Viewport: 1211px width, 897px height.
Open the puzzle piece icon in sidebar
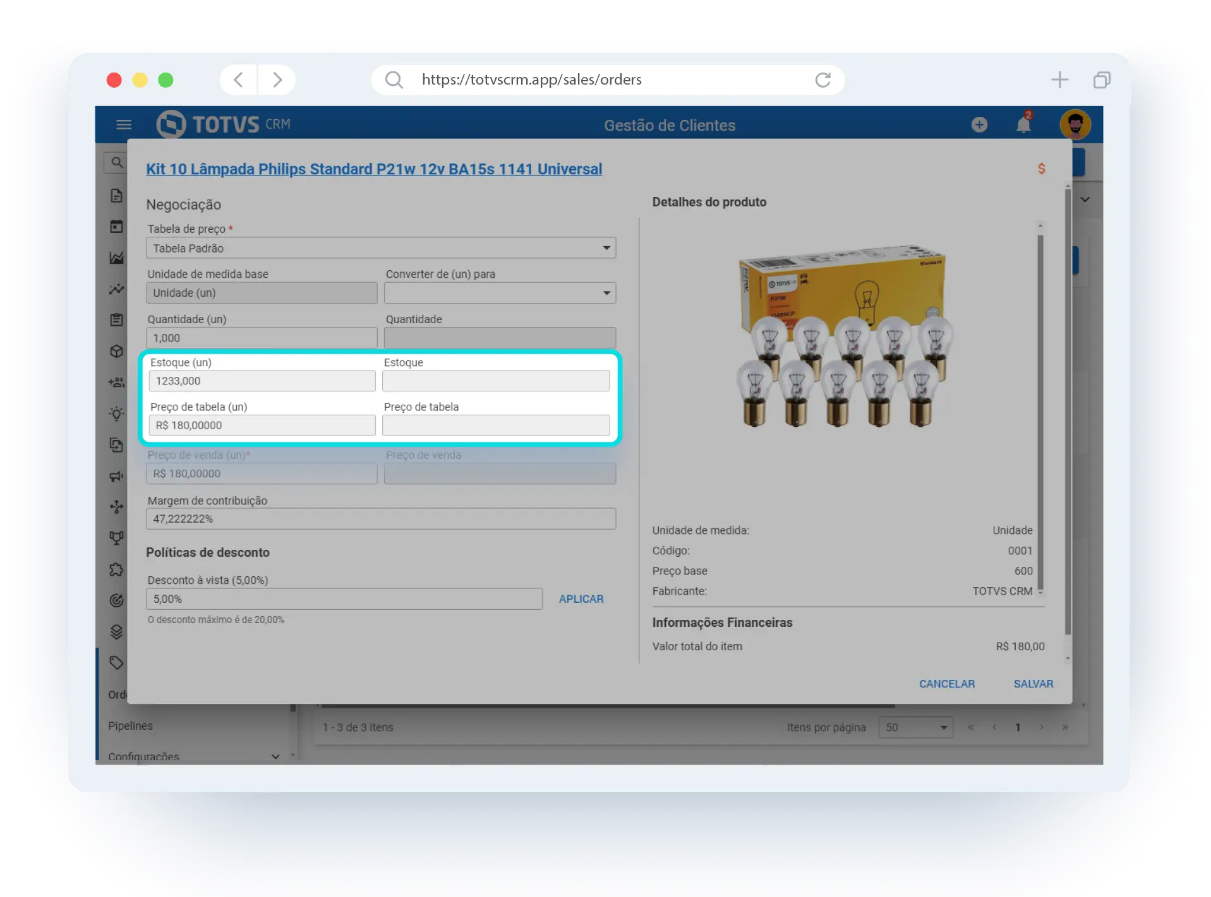tap(117, 569)
